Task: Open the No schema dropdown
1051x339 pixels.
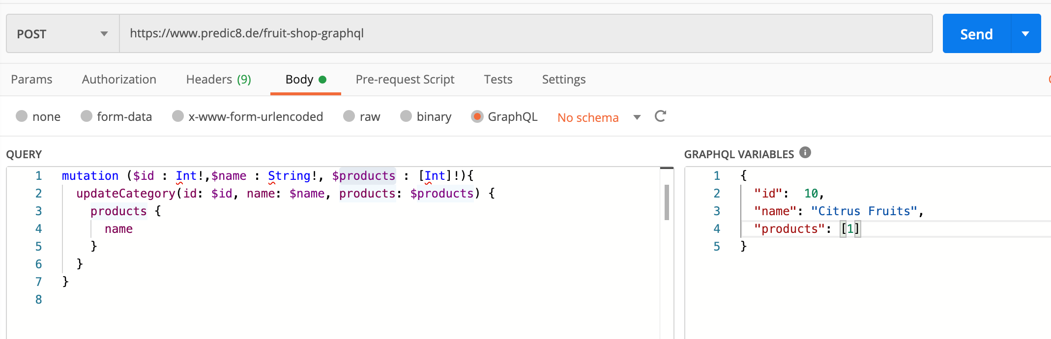Action: tap(599, 117)
